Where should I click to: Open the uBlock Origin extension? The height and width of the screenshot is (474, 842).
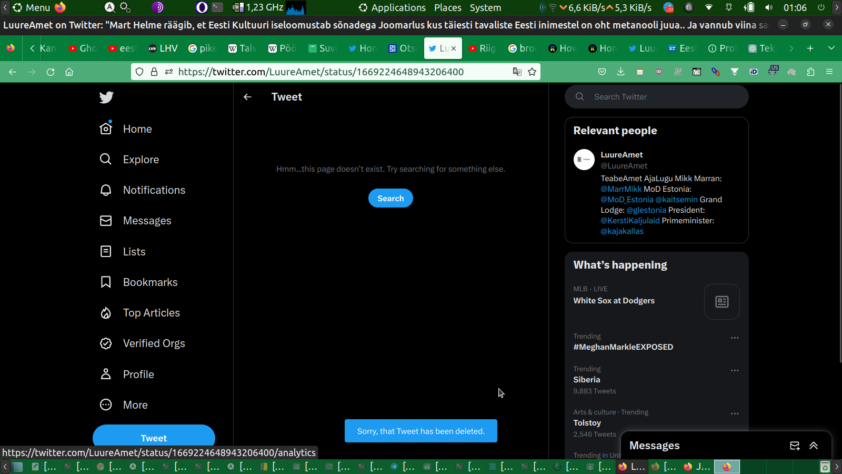point(659,72)
